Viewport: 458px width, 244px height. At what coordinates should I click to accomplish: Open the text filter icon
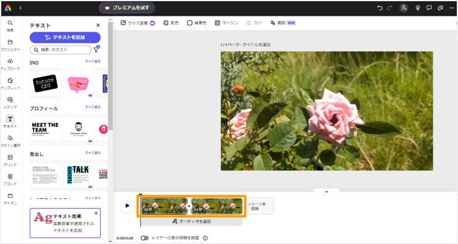(x=96, y=49)
